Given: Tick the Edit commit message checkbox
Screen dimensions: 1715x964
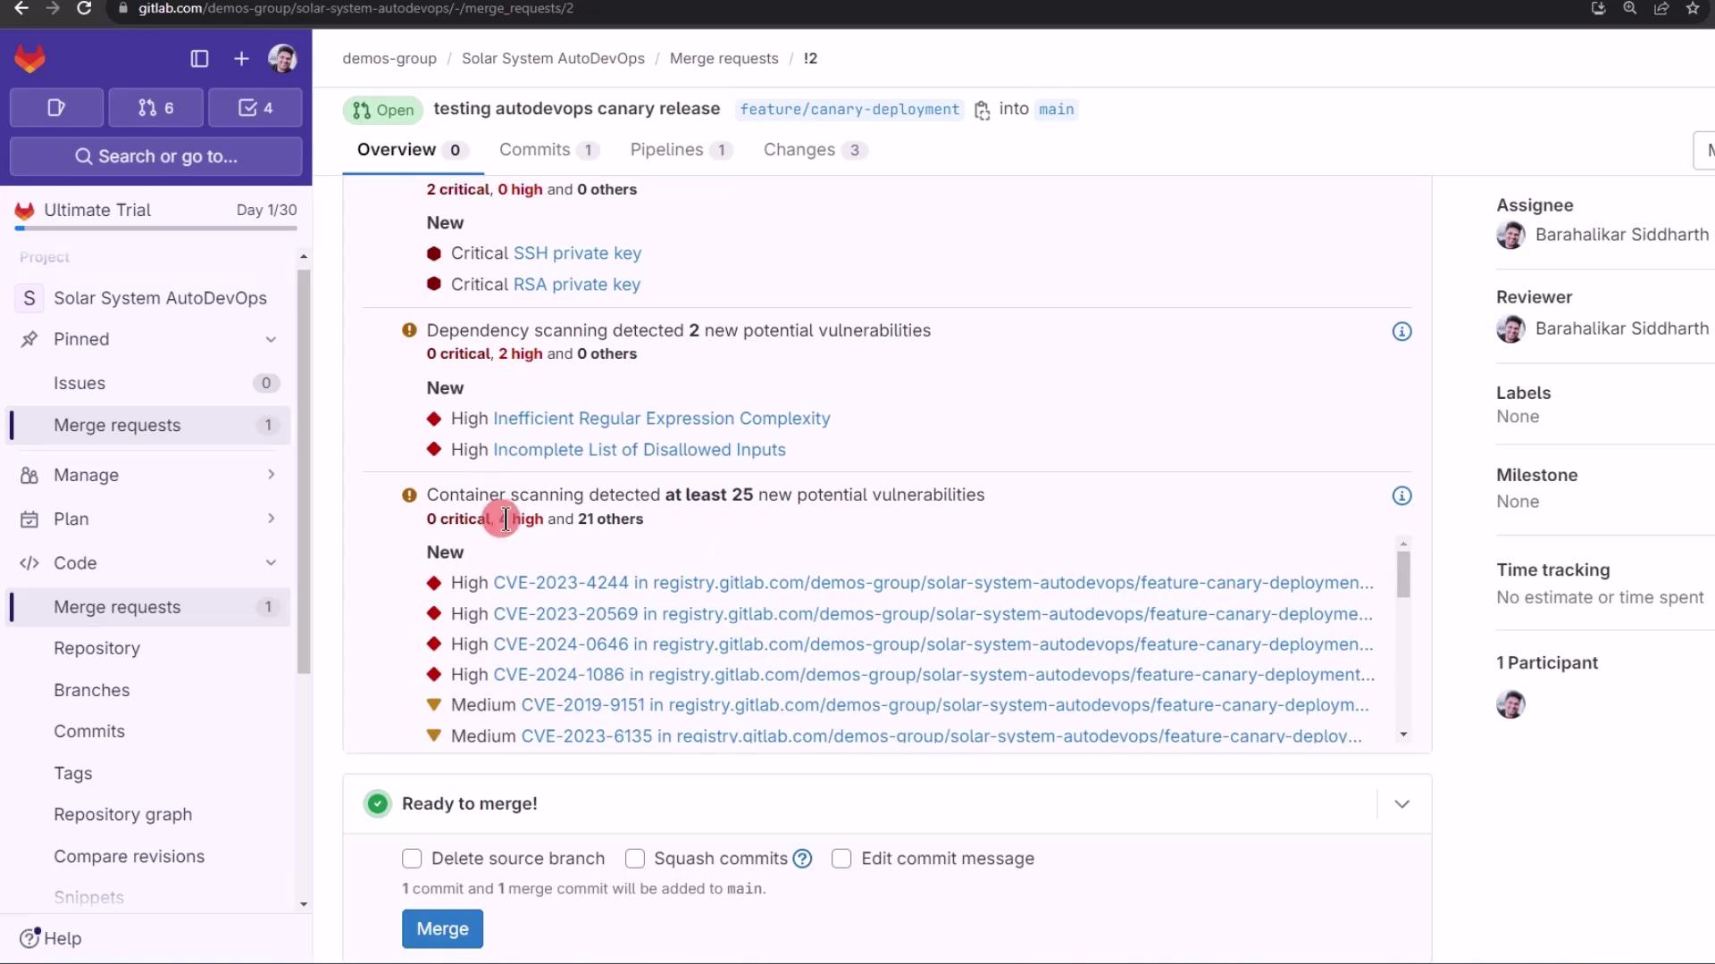Looking at the screenshot, I should click(x=841, y=859).
